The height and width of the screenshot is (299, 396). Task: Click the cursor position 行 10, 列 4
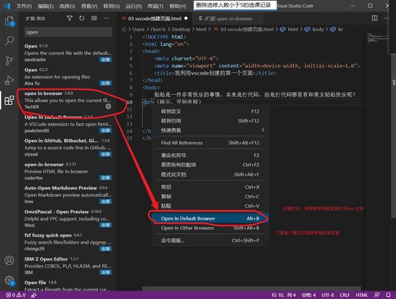[x=284, y=295]
